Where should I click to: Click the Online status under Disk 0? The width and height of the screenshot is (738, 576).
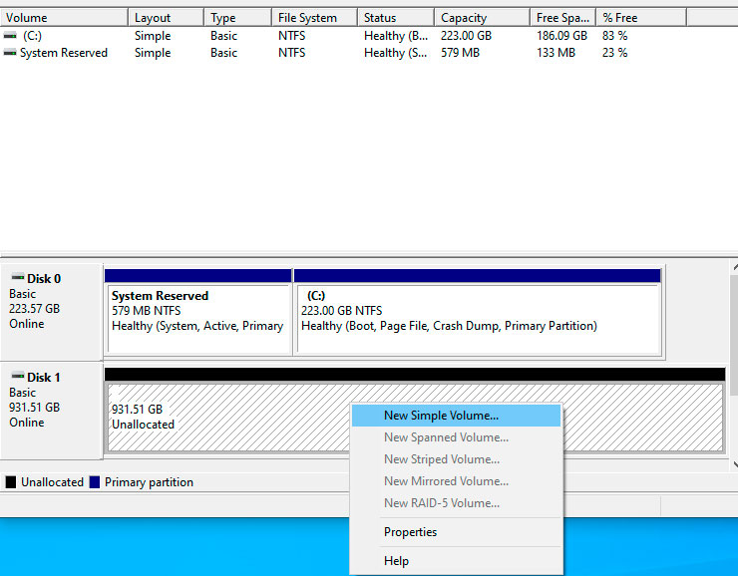(27, 324)
